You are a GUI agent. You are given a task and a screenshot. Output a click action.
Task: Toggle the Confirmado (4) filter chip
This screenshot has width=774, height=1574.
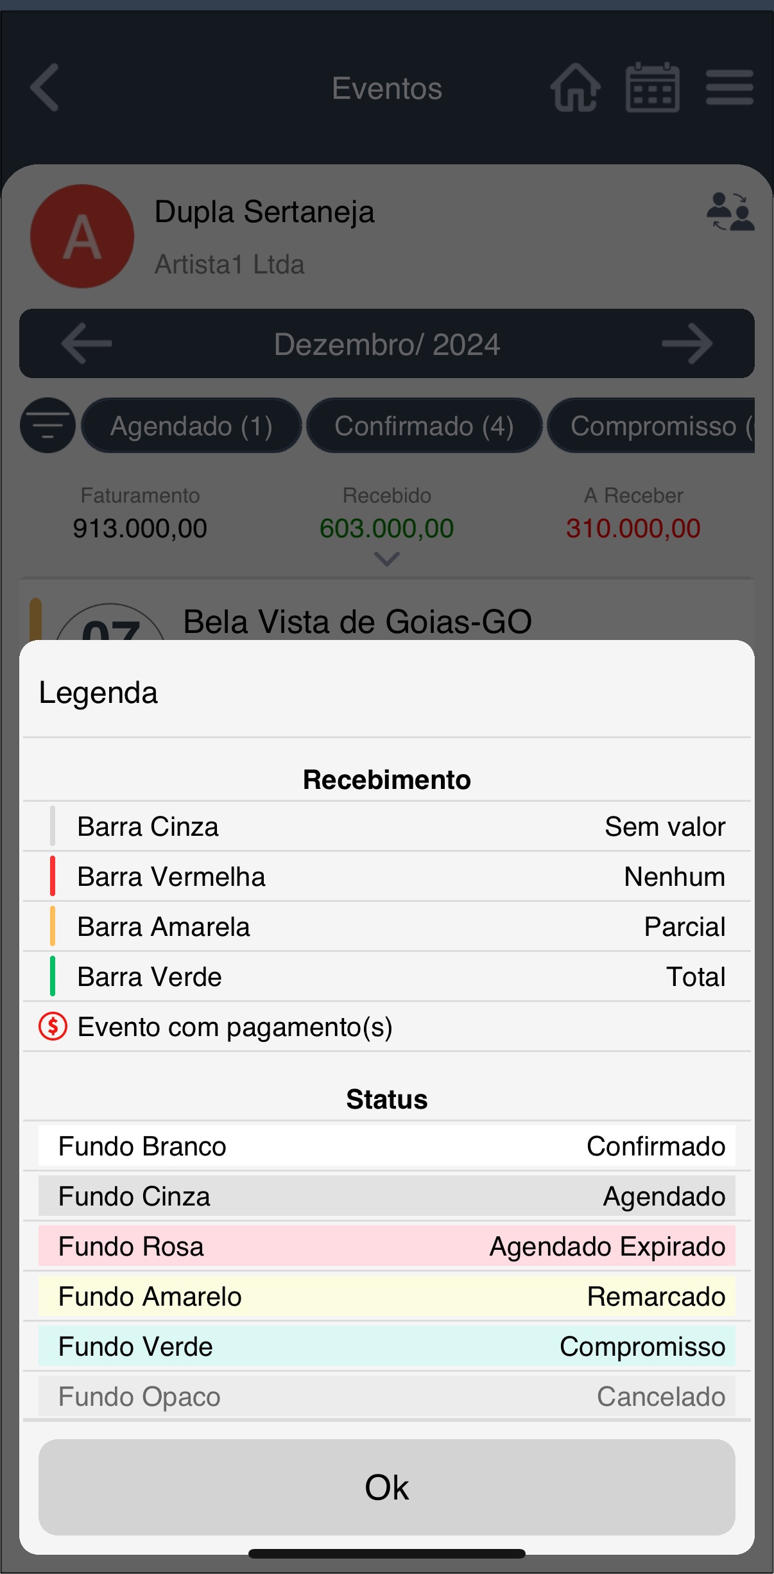424,426
